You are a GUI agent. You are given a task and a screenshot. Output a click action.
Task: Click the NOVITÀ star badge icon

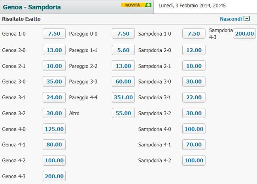tap(148, 5)
